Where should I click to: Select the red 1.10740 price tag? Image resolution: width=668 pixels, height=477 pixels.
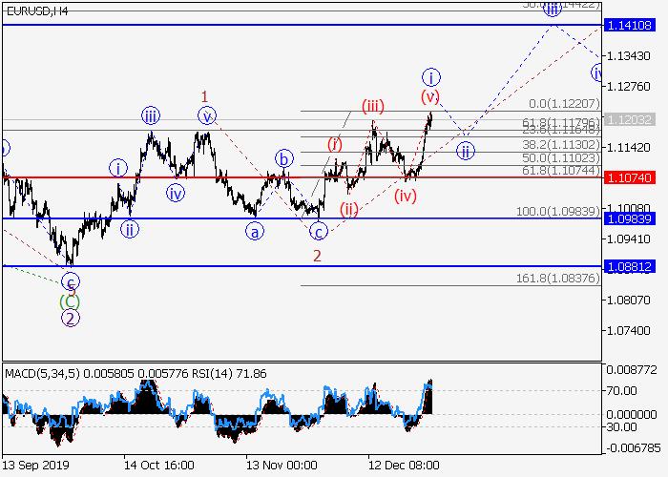(634, 178)
